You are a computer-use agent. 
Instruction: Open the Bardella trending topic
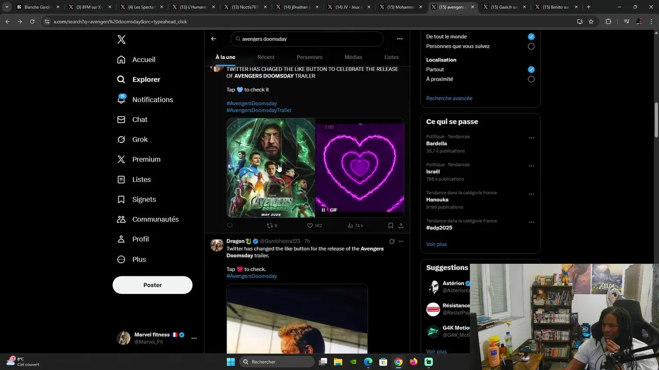coord(437,144)
